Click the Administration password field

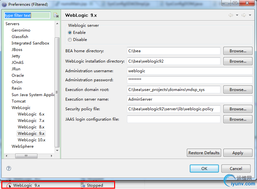(x=190, y=80)
